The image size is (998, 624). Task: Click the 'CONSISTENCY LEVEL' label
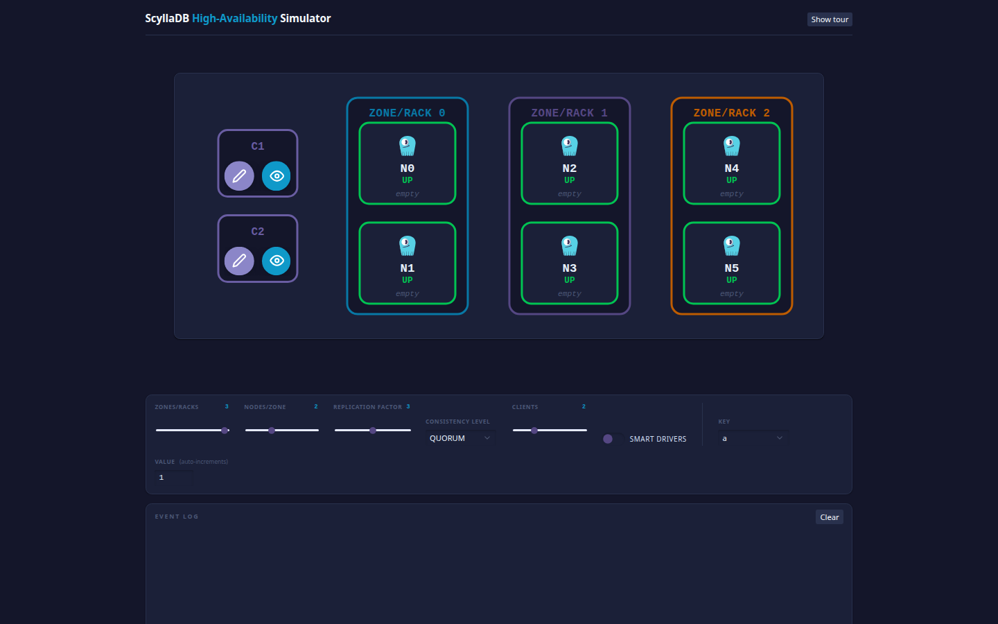tap(457, 422)
